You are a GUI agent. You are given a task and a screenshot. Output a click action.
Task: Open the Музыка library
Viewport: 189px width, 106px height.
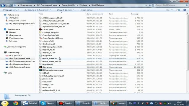tap(13, 41)
